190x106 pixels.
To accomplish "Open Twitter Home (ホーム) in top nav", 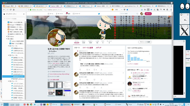I will [50, 14].
